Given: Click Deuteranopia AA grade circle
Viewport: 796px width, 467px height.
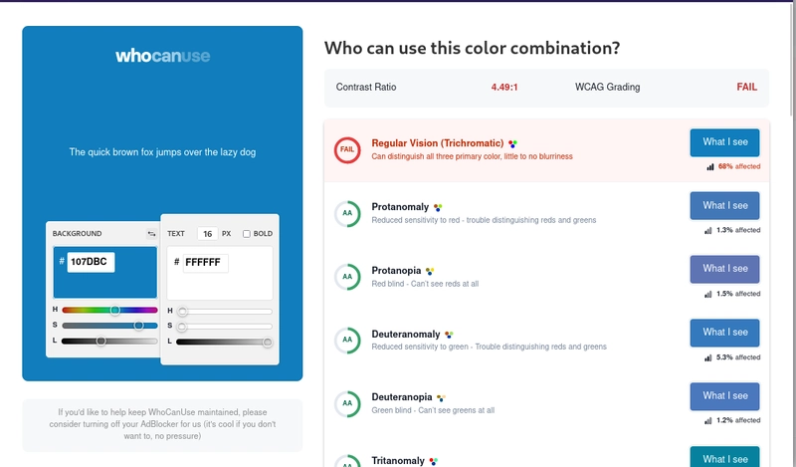Looking at the screenshot, I should pos(347,404).
